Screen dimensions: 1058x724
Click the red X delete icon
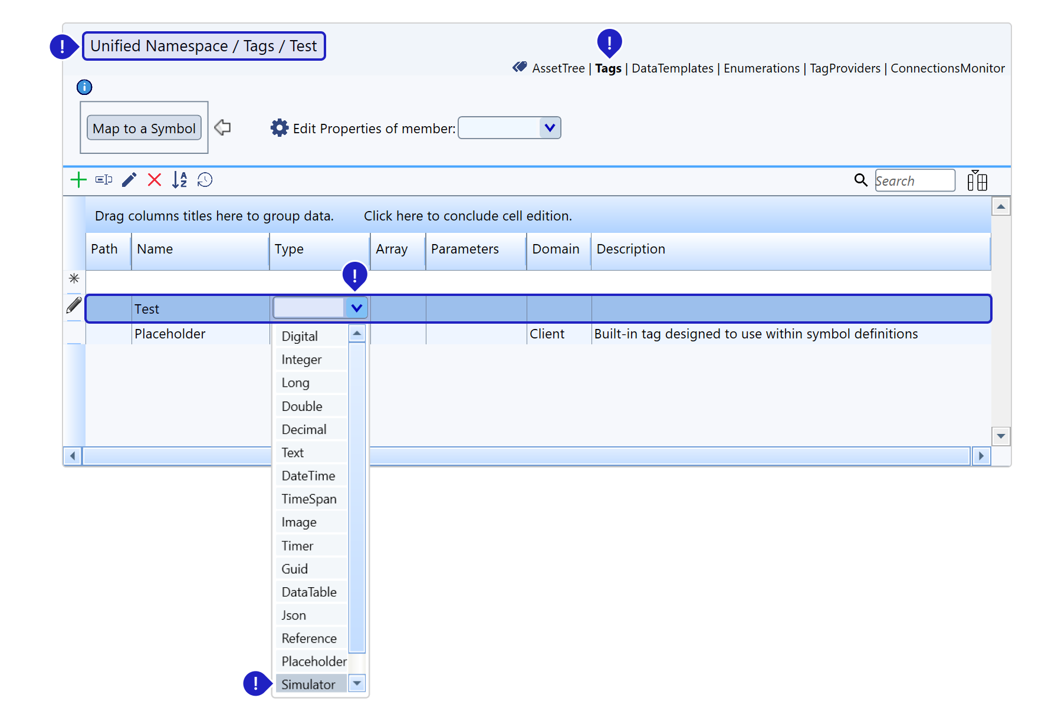tap(155, 180)
